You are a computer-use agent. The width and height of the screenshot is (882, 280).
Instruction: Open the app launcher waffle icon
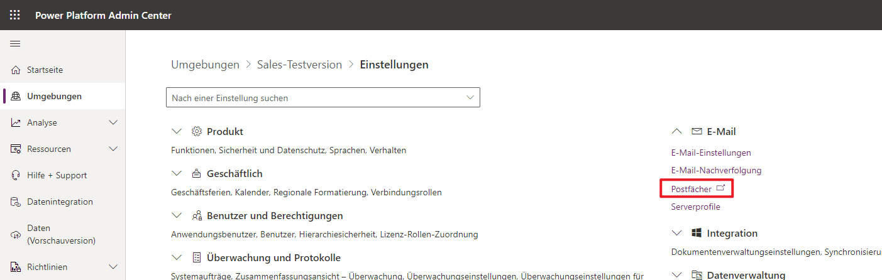pos(14,15)
